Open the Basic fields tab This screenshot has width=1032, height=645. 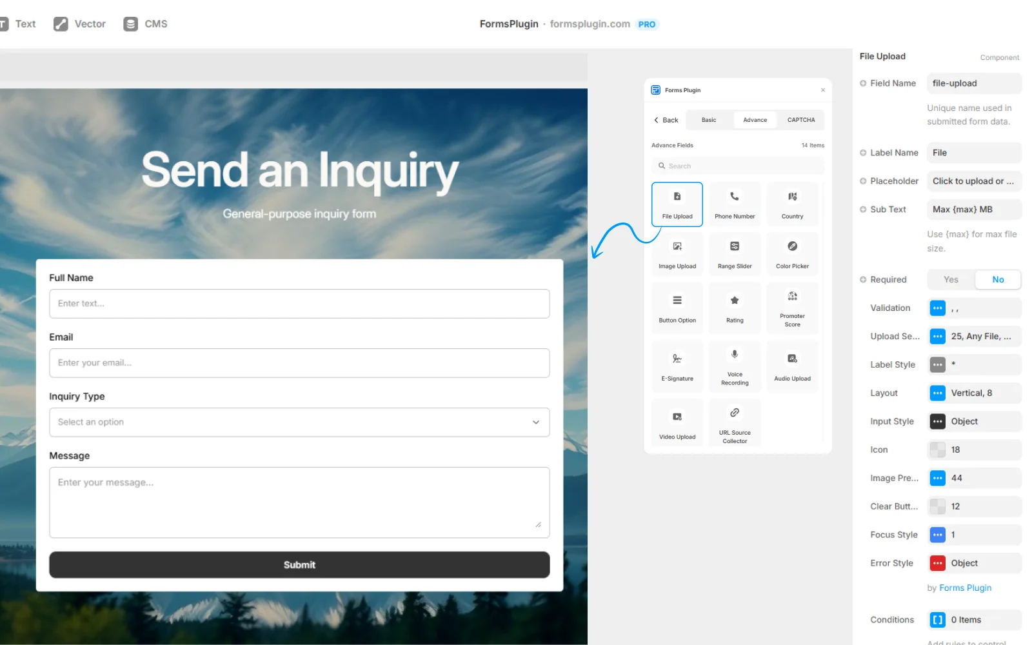point(708,119)
